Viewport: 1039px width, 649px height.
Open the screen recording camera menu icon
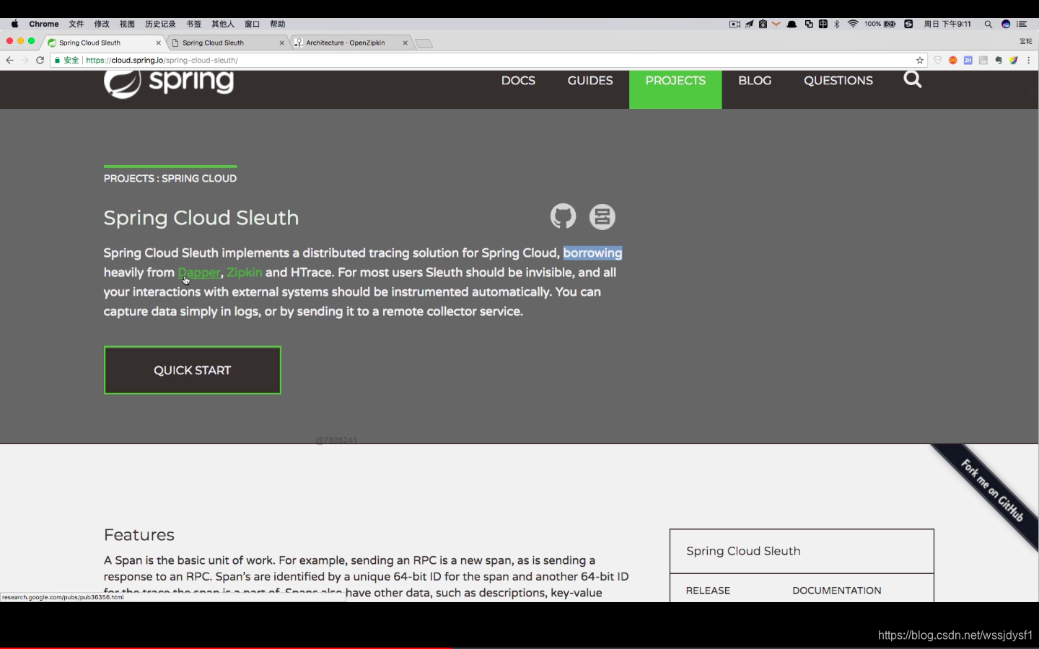click(x=735, y=24)
